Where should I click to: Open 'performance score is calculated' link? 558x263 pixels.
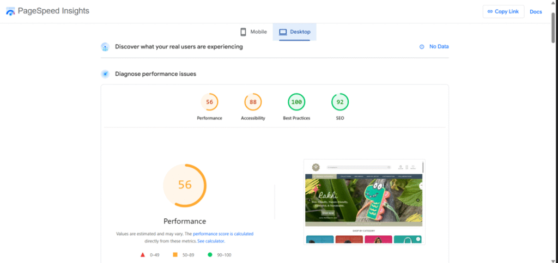[223, 234]
